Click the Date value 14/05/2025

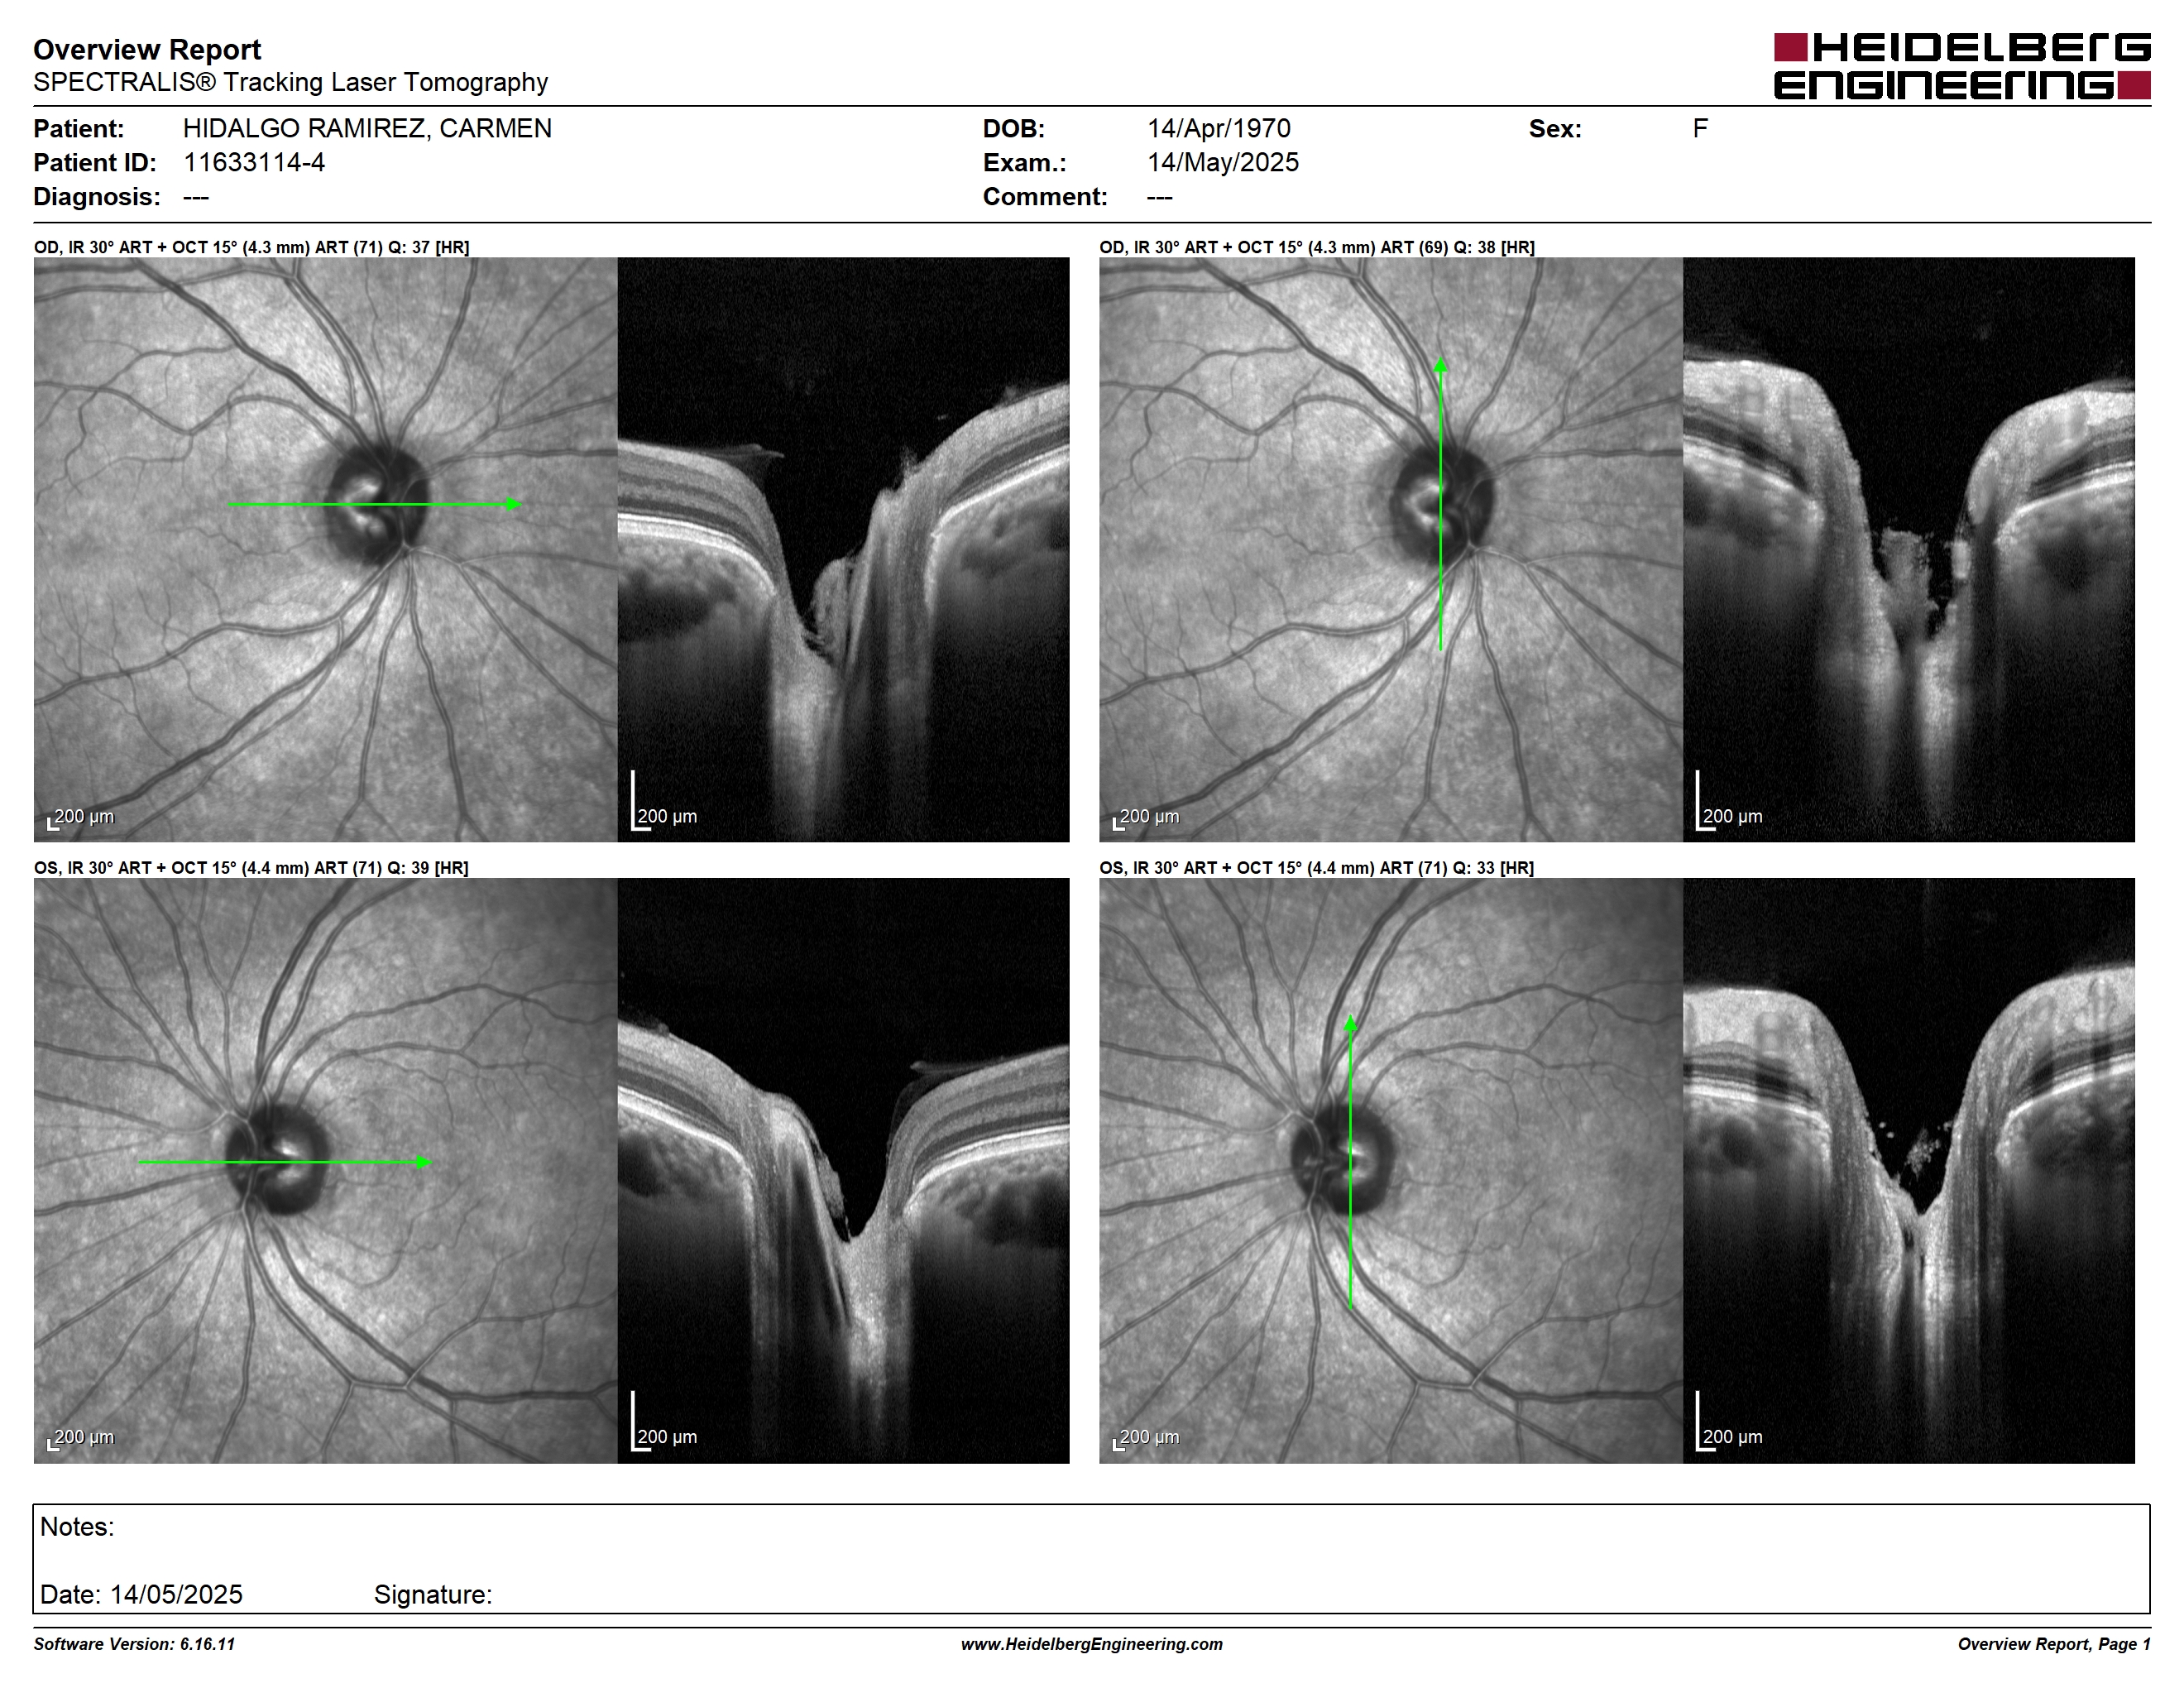[x=176, y=1594]
